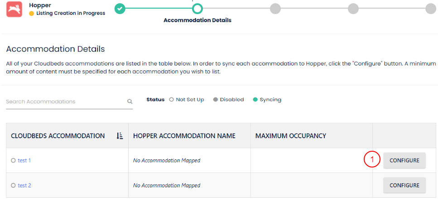Image resolution: width=438 pixels, height=200 pixels.
Task: Click the Maximum Occupancy column header
Action: (x=291, y=136)
